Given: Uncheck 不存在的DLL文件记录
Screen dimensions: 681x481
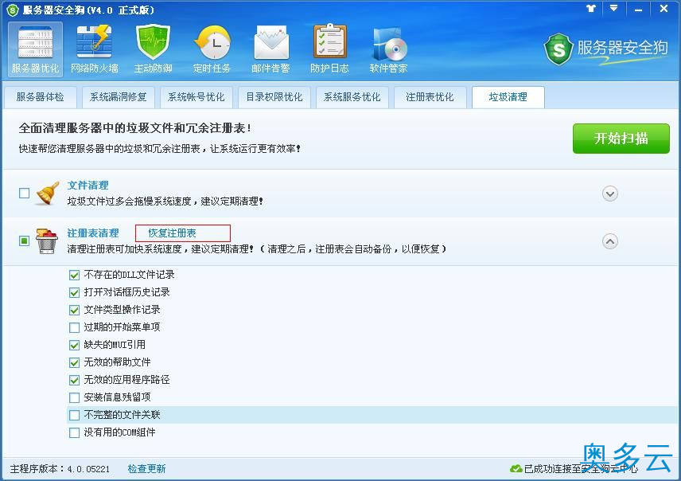Looking at the screenshot, I should pyautogui.click(x=74, y=276).
